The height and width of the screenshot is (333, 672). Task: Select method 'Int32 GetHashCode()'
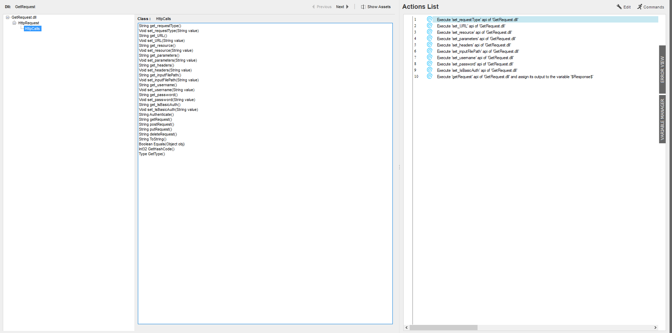coord(156,149)
